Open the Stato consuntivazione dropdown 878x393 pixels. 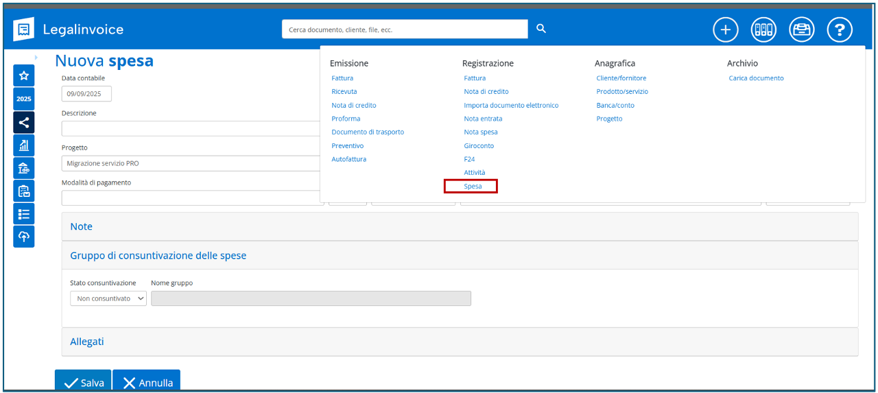point(108,298)
